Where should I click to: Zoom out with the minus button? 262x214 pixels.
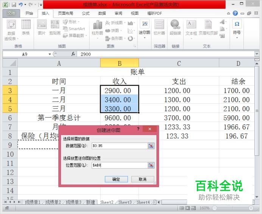[x=215, y=208]
